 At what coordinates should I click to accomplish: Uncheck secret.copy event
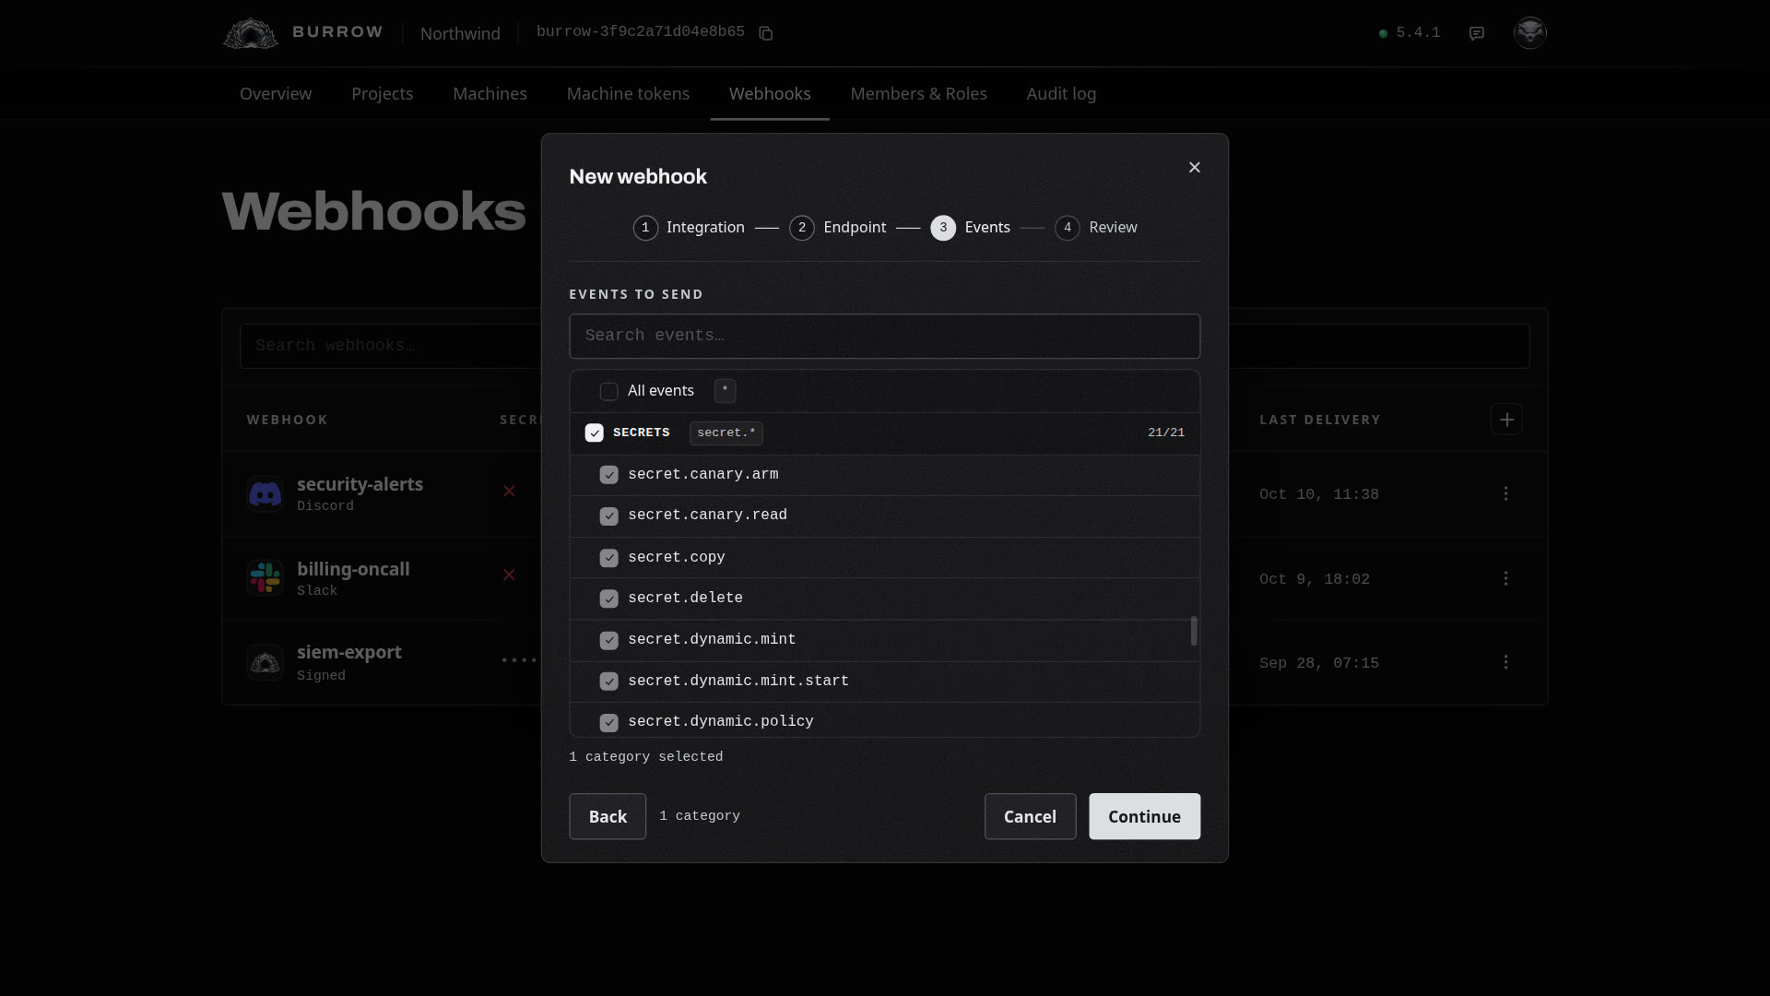pyautogui.click(x=608, y=558)
